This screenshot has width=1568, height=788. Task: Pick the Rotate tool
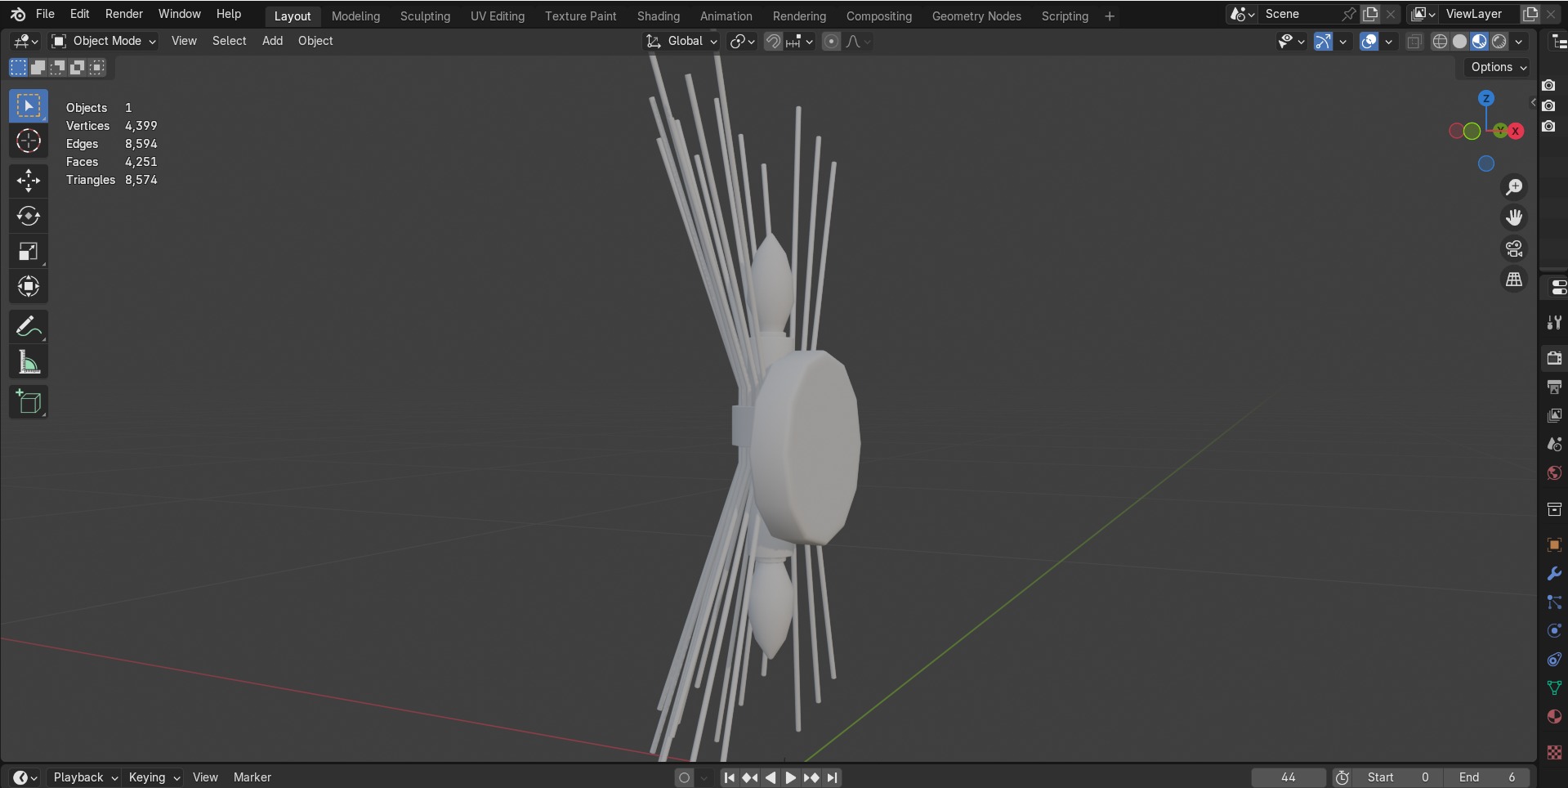(29, 216)
